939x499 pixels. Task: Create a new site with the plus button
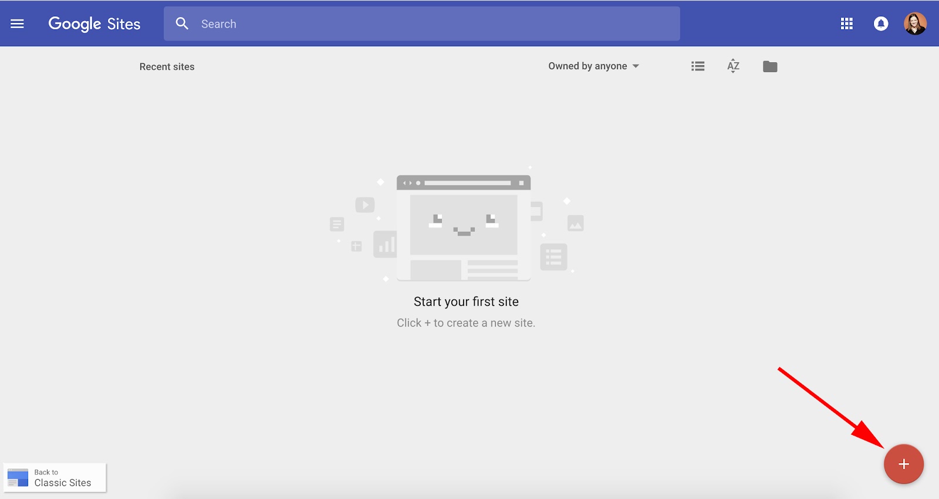point(904,464)
